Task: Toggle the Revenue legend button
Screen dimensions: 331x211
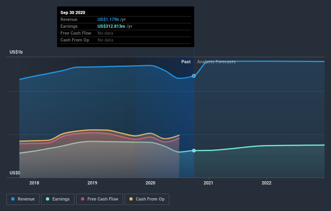Action: tap(23, 199)
